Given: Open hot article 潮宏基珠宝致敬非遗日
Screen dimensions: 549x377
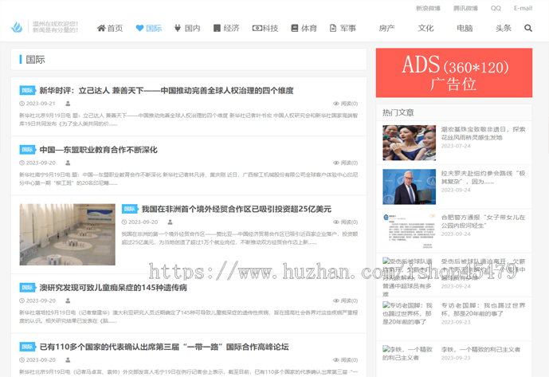Looking at the screenshot, I should pyautogui.click(x=483, y=133).
